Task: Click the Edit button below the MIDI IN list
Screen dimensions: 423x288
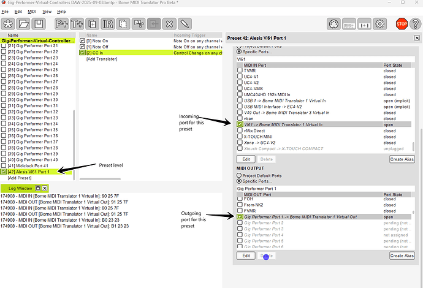Action: 246,159
